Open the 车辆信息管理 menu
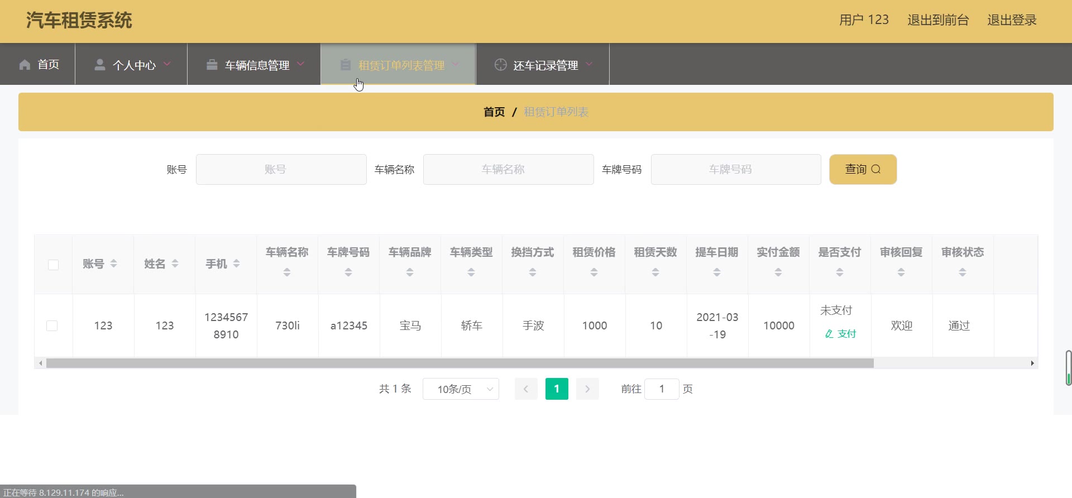This screenshot has height=498, width=1072. (x=257, y=65)
